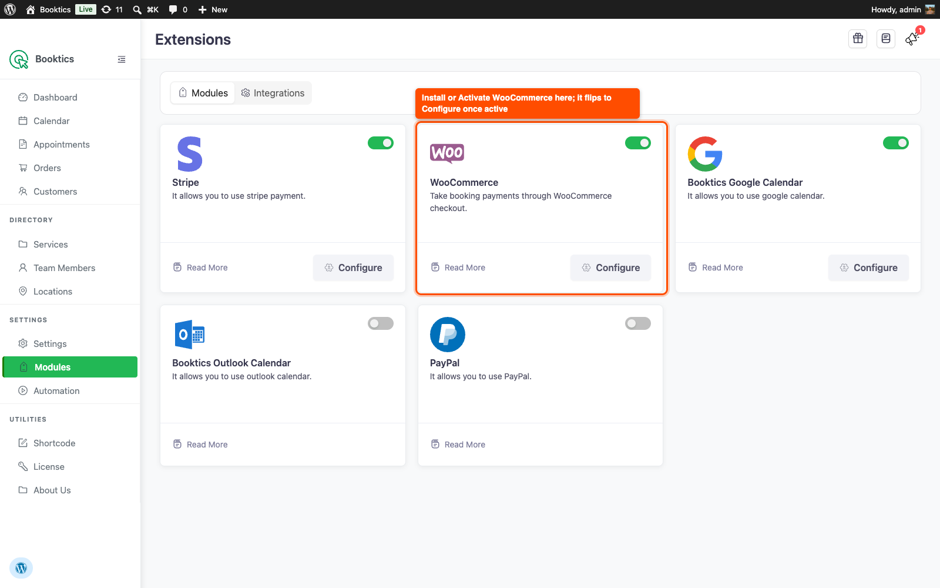
Task: Click the Live status badge in admin bar
Action: (86, 9)
